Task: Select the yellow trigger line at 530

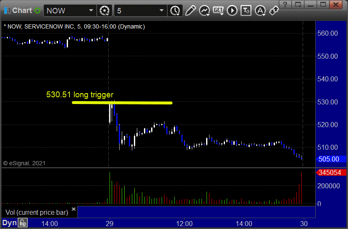Action: pyautogui.click(x=122, y=103)
